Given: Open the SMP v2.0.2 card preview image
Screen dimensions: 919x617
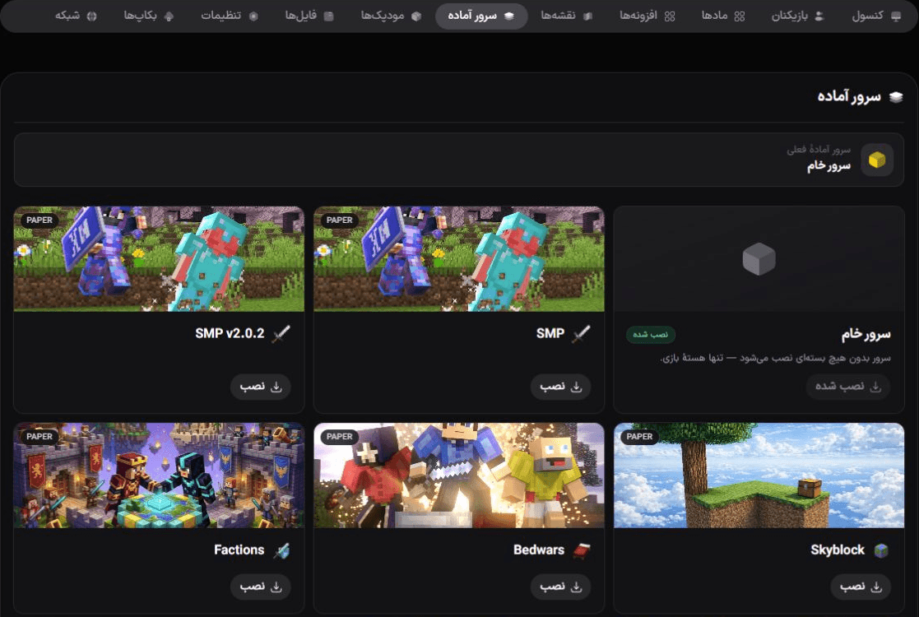Looking at the screenshot, I should [x=159, y=259].
